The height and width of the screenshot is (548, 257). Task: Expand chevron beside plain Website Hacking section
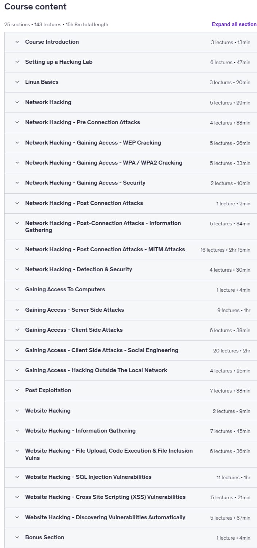(x=17, y=411)
